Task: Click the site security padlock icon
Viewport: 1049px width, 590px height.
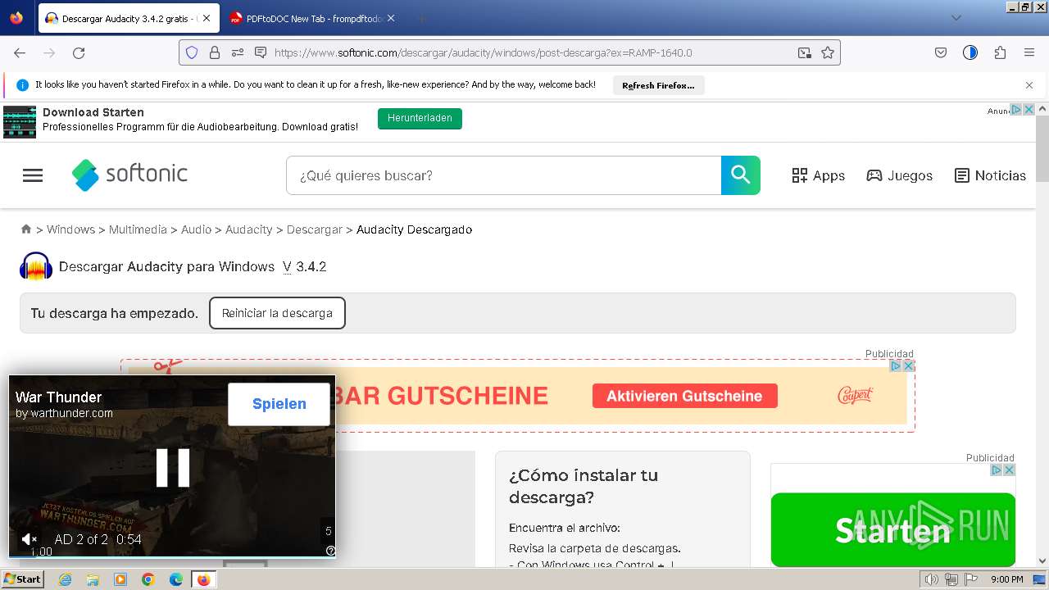Action: [x=215, y=52]
